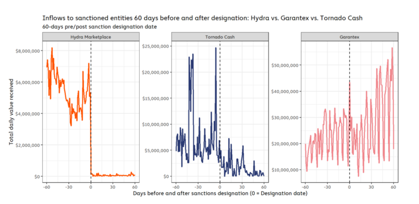This screenshot has width=419, height=204.
Task: Select the subtitle '60-days pre/post sanction designation date'
Action: point(99,27)
